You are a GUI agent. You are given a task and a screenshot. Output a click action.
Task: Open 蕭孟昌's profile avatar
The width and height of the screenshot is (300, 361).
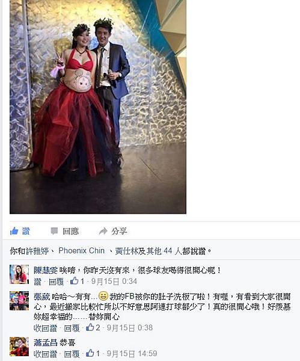tap(19, 347)
